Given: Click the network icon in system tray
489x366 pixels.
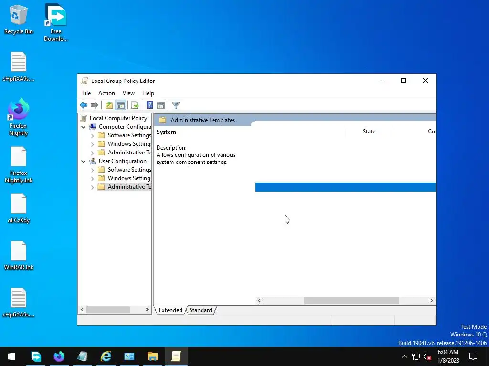Looking at the screenshot, I should pyautogui.click(x=416, y=356).
